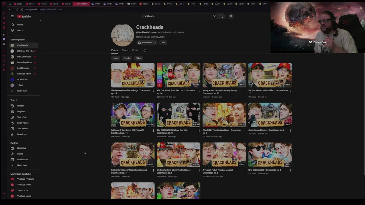Play Is Bitcoin A Top Secret CIA Project thumbnail
Screen dimensions: 365x205
pyautogui.click(x=133, y=115)
